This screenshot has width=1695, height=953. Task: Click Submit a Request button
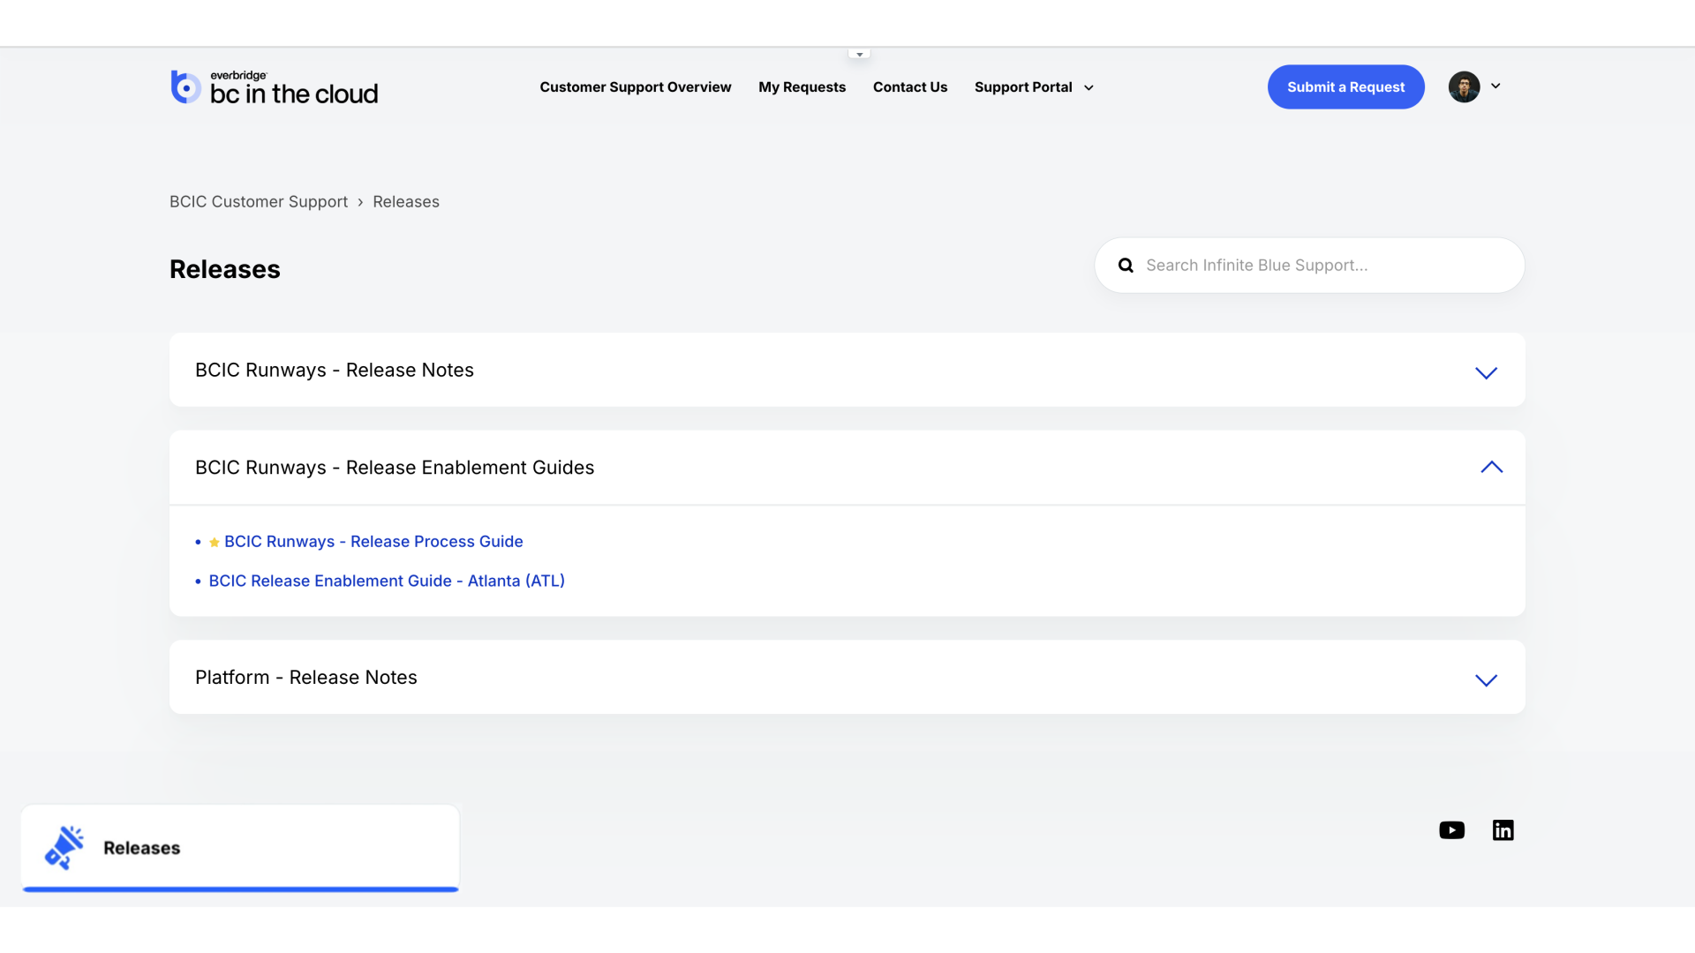(1345, 87)
